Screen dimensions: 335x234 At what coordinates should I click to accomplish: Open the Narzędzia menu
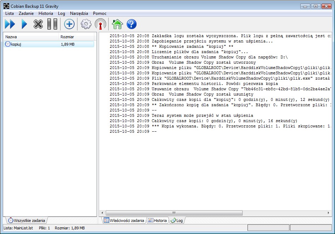point(79,13)
